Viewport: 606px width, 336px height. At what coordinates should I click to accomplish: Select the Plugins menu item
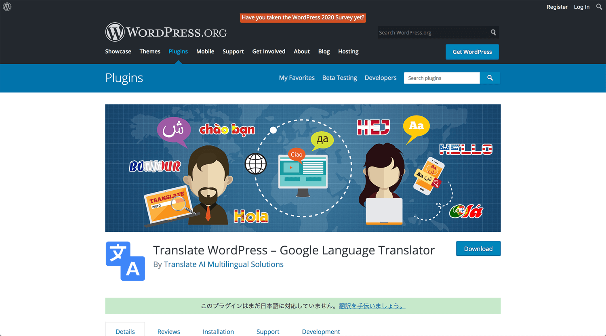178,51
